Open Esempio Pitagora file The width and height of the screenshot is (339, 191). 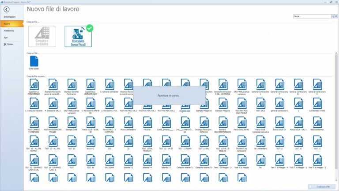tap(222, 105)
